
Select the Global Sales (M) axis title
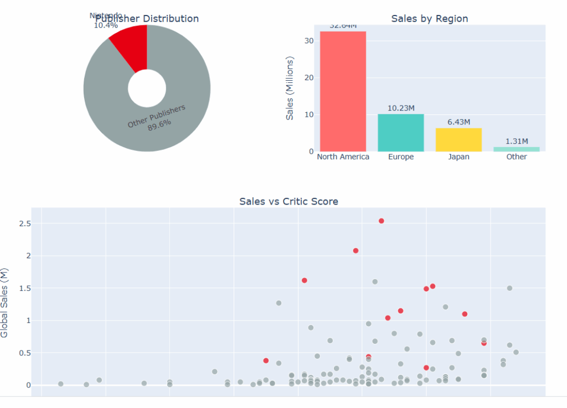click(x=5, y=302)
